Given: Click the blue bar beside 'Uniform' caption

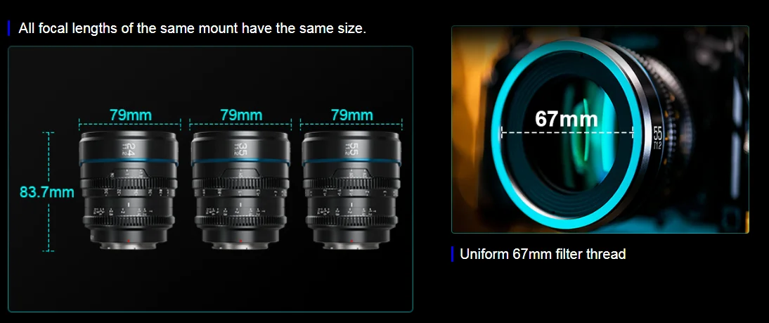Looking at the screenshot, I should (452, 254).
